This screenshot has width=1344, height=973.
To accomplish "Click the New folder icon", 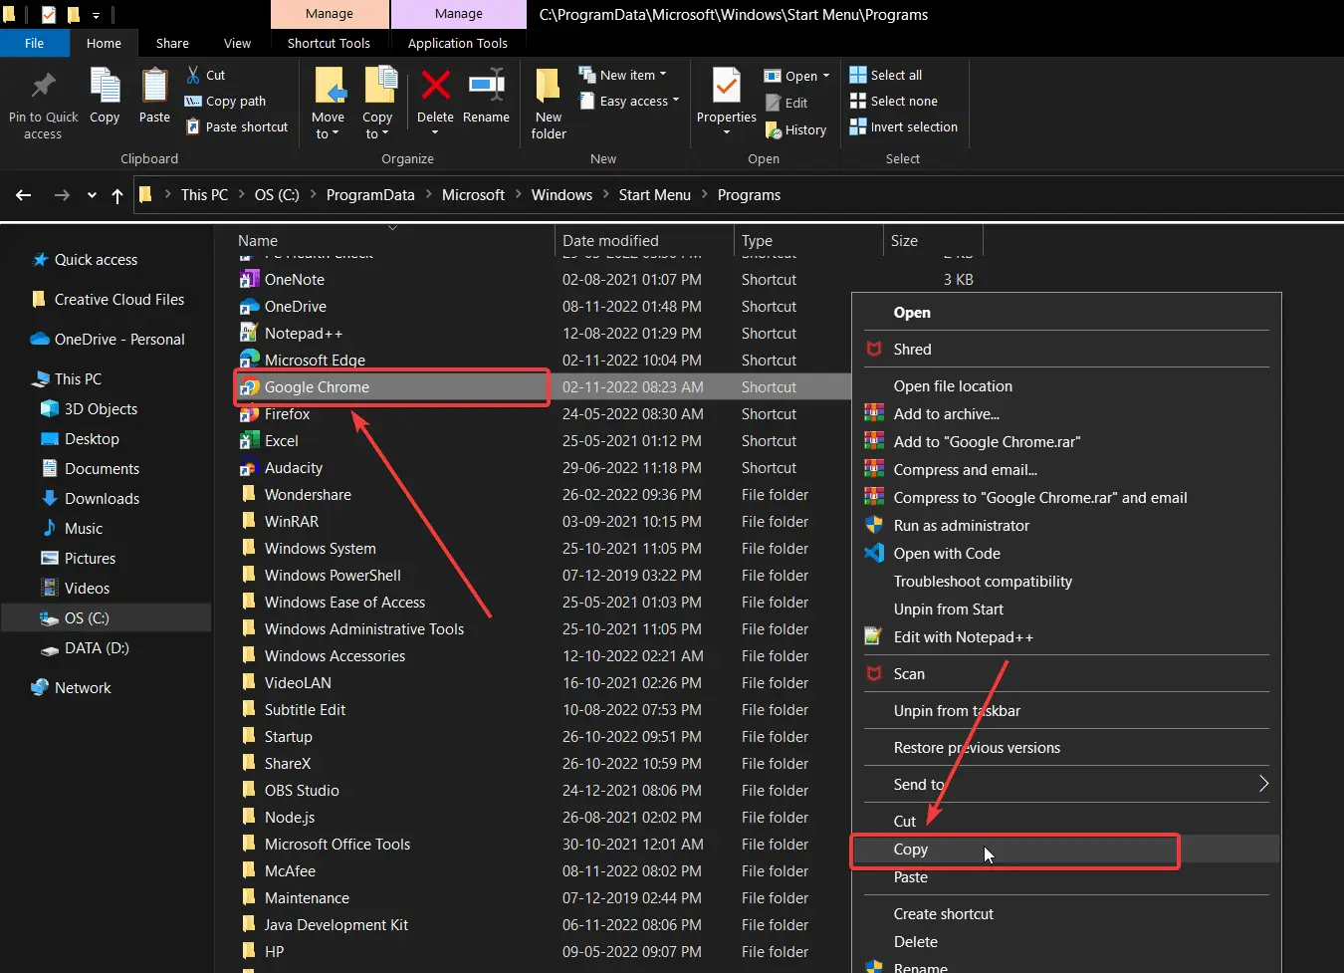I will (548, 86).
